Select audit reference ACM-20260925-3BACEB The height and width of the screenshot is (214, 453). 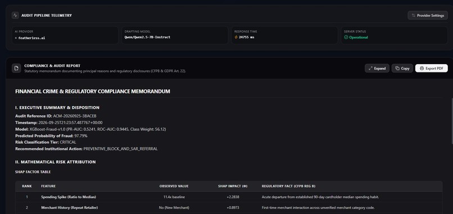(x=75, y=116)
